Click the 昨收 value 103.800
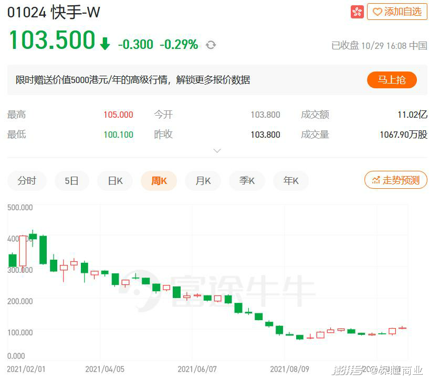 [265, 135]
